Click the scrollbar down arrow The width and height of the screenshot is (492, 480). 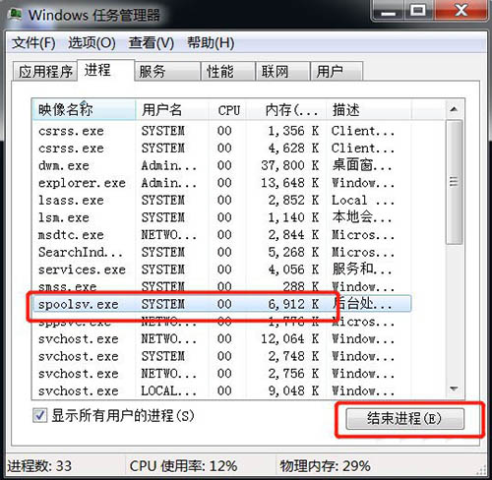pos(454,390)
